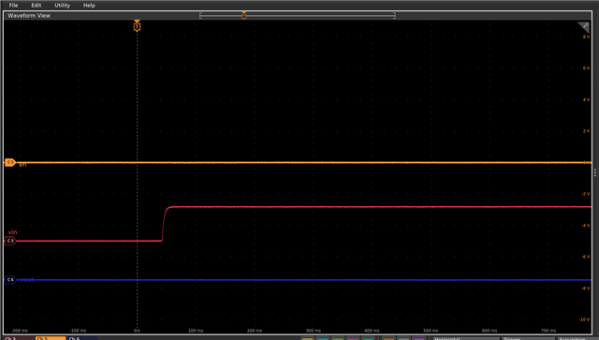Click the zoom overview bar above waveform
Screen dimensions: 599x340
298,15
